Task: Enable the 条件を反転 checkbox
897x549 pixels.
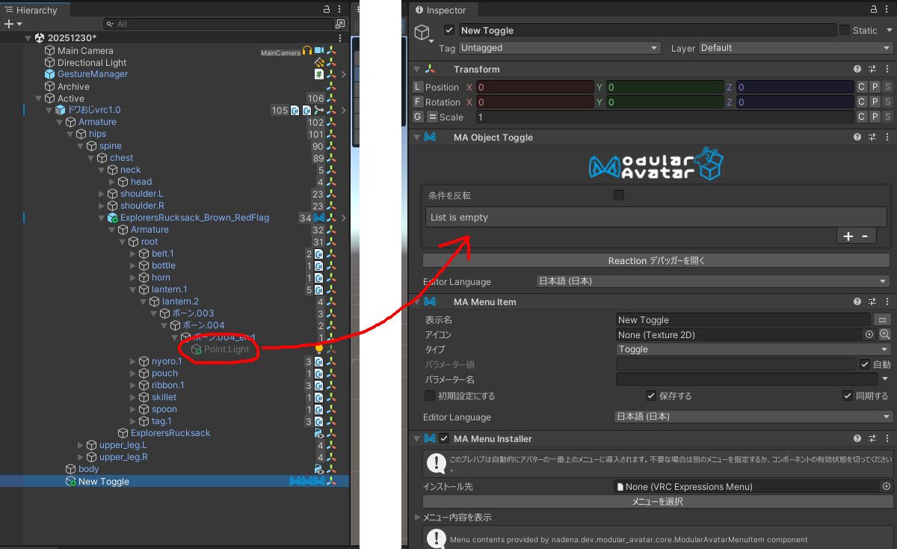Action: (x=619, y=196)
